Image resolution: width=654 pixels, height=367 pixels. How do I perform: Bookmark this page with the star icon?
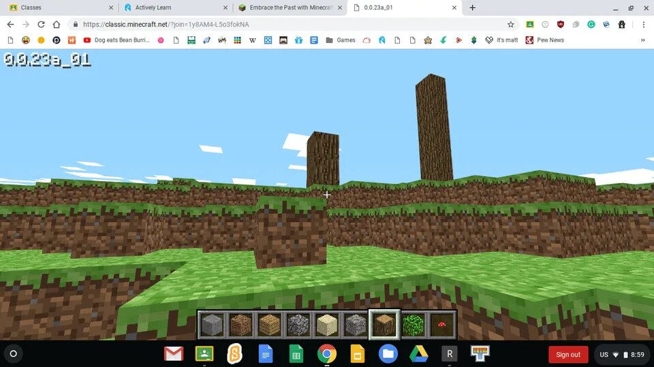click(510, 25)
